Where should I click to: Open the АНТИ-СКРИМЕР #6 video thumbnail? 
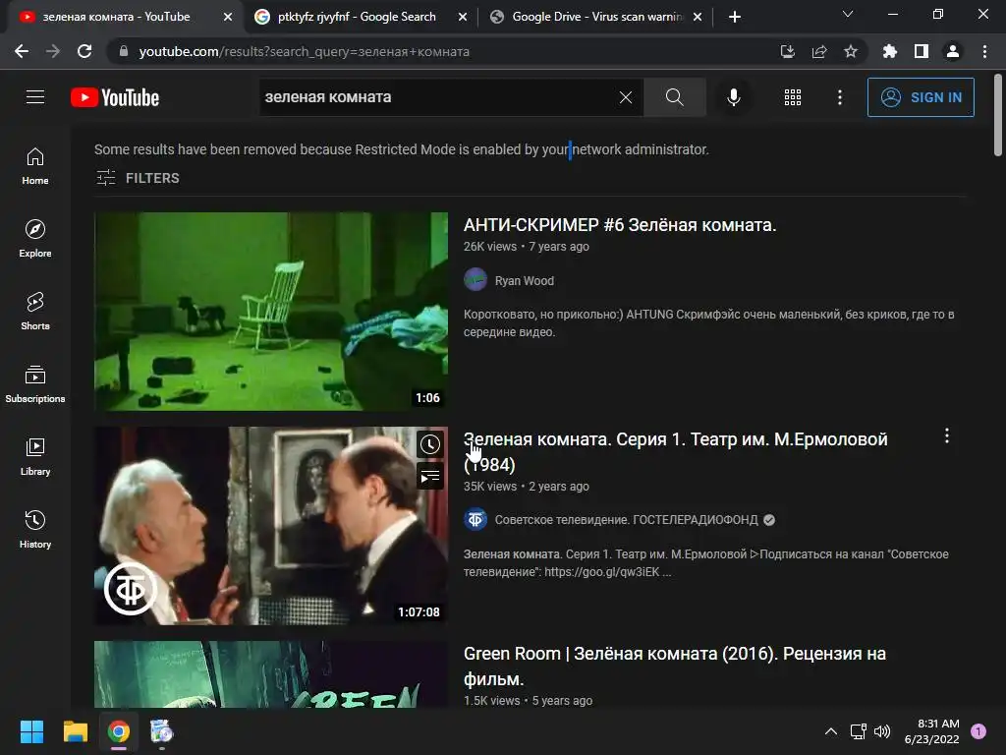(x=271, y=312)
